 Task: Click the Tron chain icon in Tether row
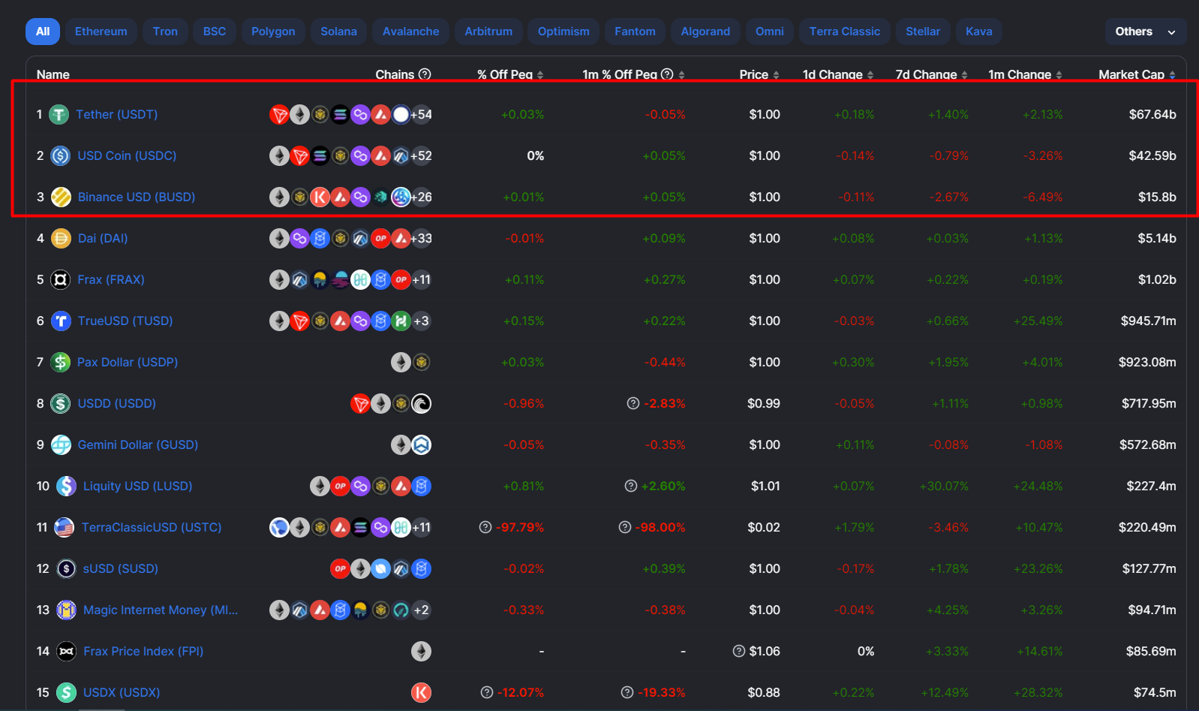[x=279, y=115]
